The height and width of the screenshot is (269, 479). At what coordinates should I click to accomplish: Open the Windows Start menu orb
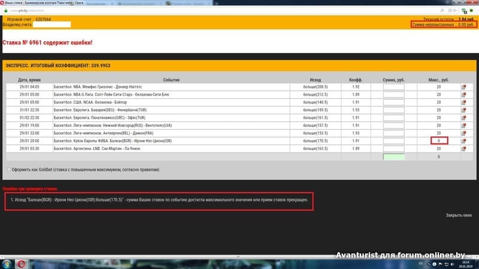7,264
